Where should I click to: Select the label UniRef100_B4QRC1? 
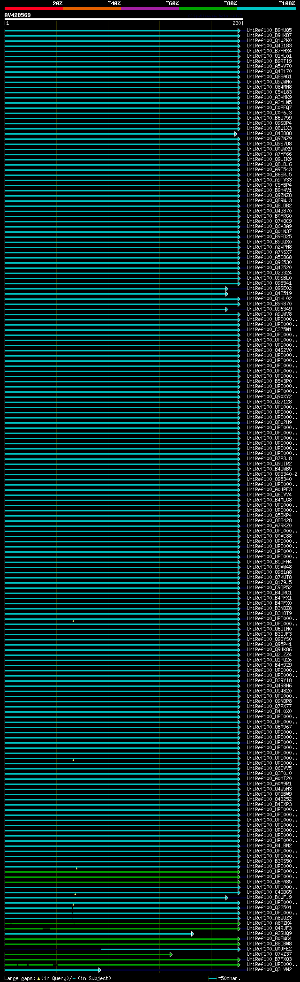(x=269, y=593)
